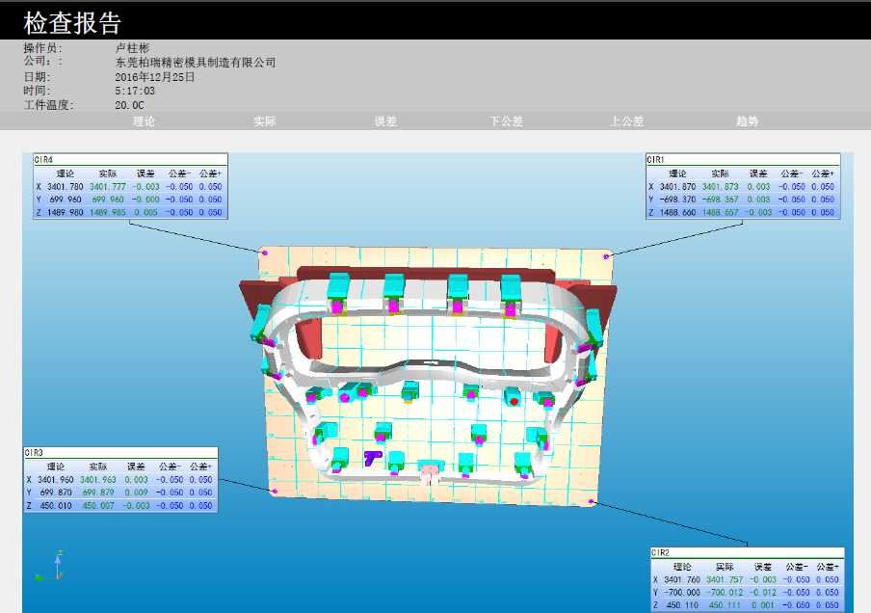Click the 检查报告 report title
This screenshot has width=871, height=613.
point(72,23)
